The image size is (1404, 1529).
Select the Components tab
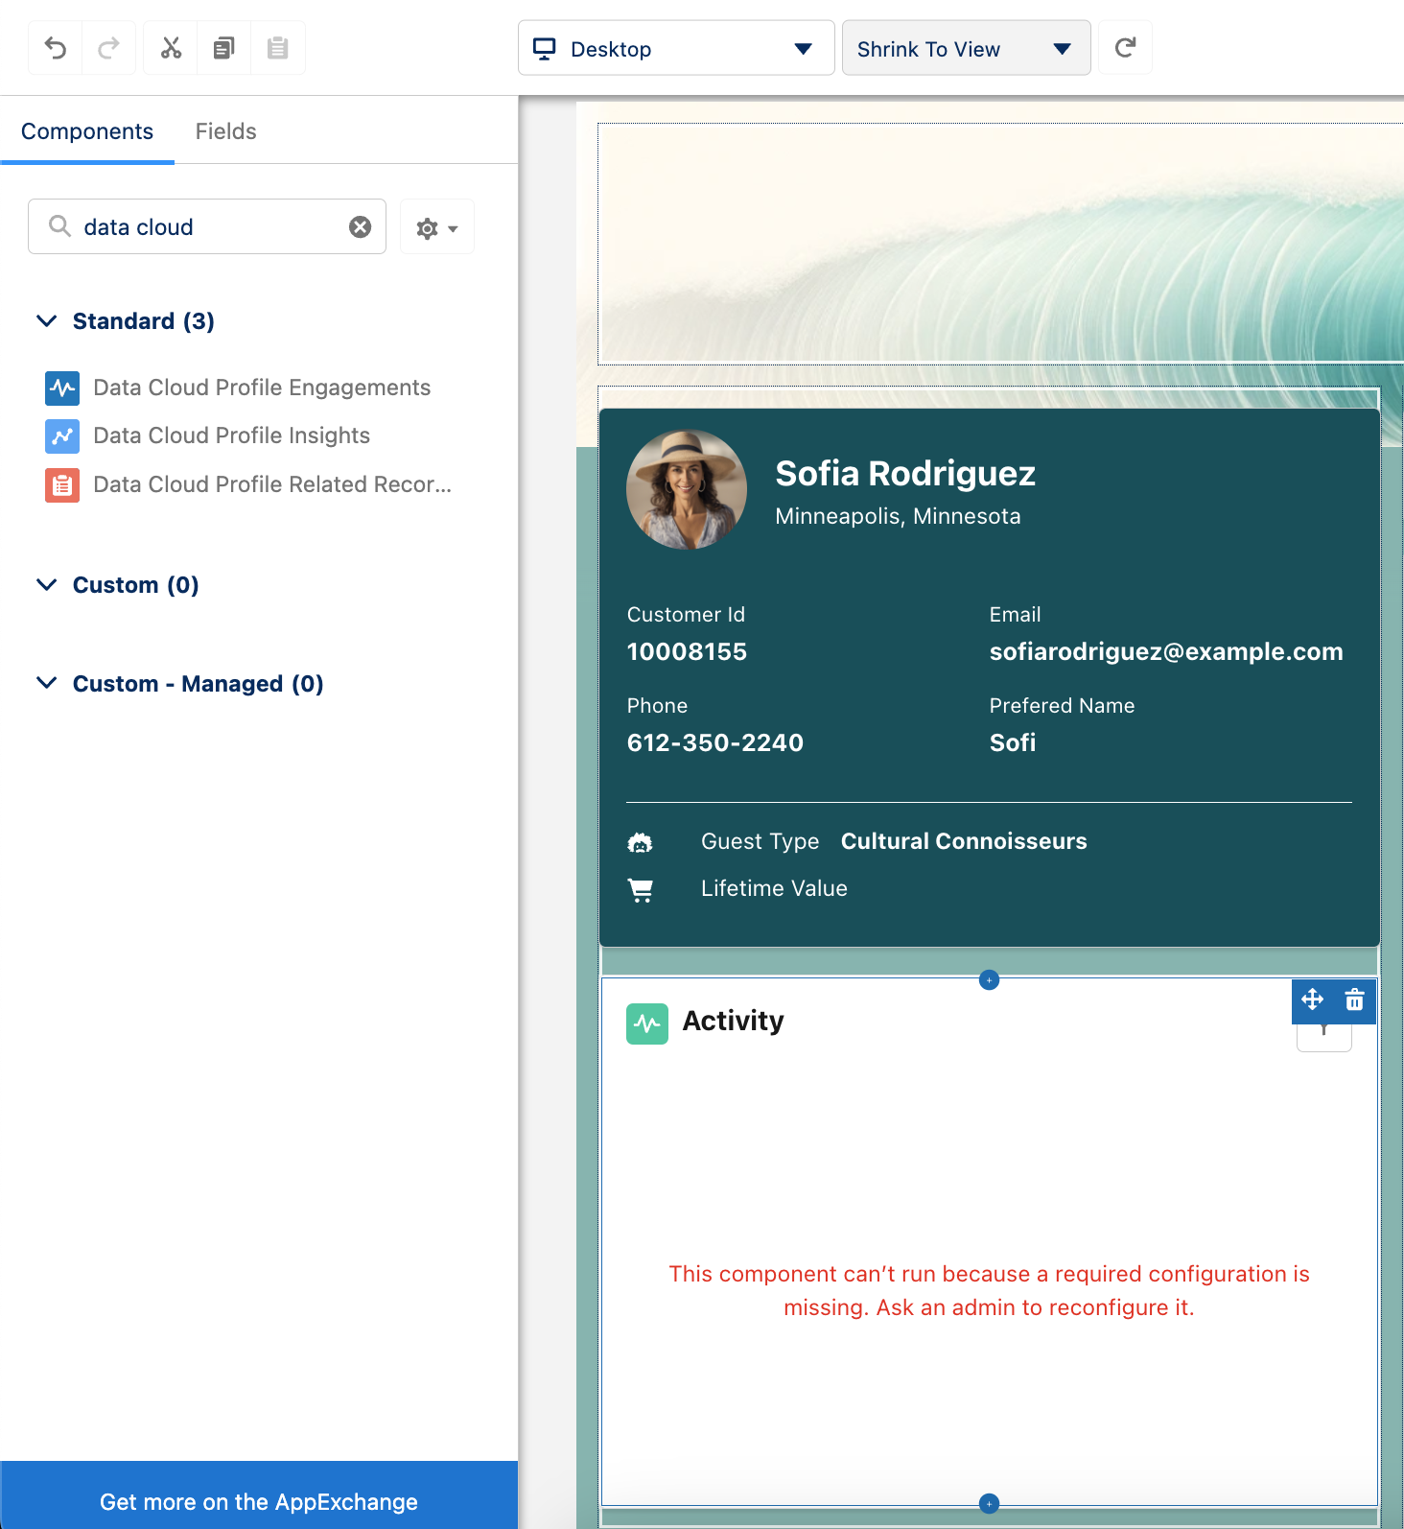coord(87,131)
